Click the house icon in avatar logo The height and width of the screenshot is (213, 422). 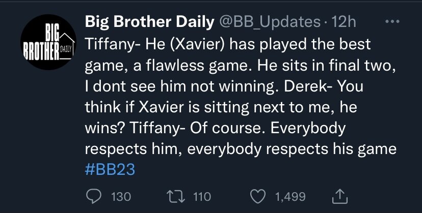point(67,41)
